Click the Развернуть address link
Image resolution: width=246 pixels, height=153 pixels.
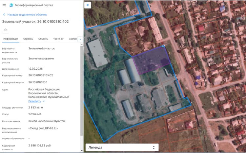click(x=34, y=101)
